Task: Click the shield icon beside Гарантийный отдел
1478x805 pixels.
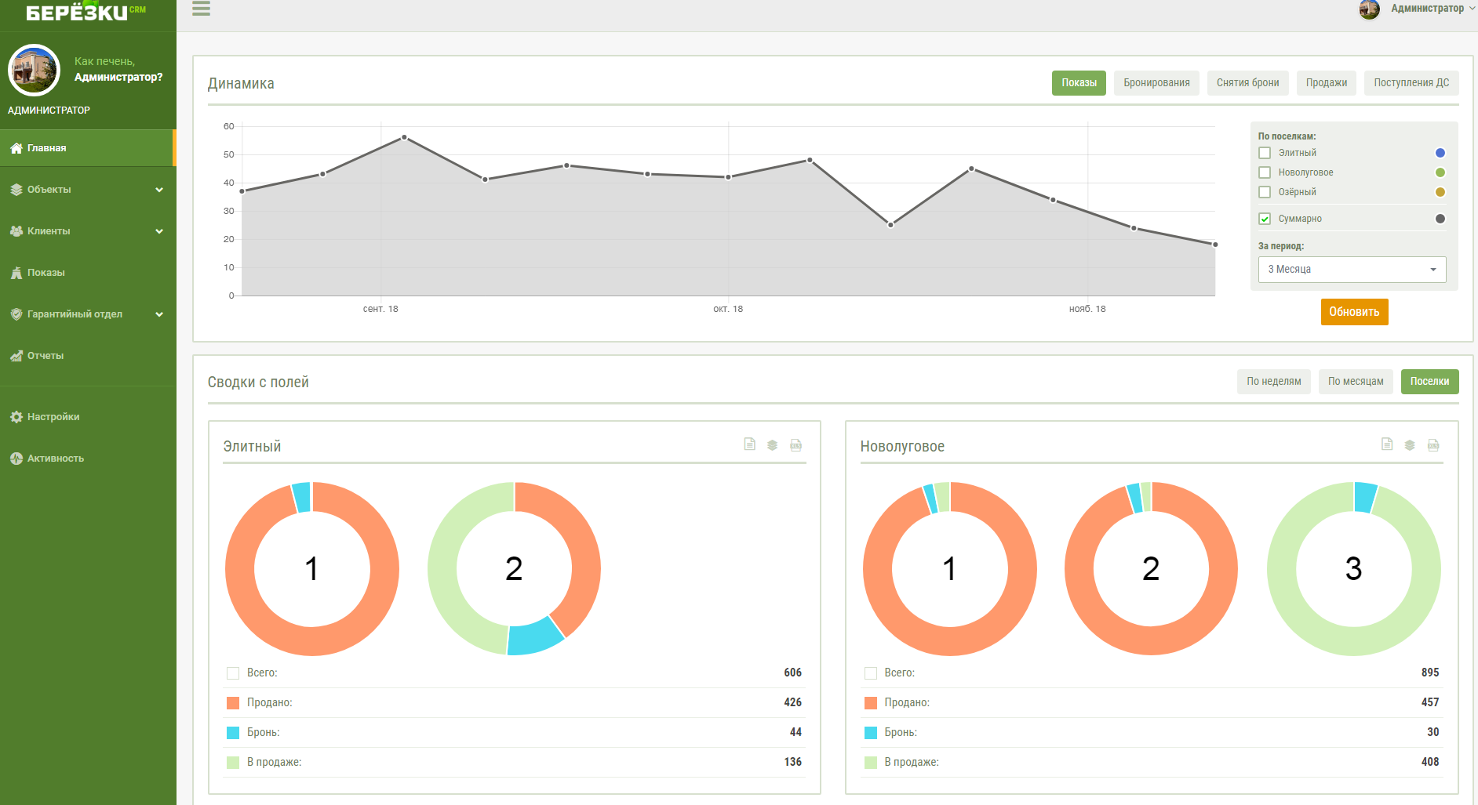Action: (16, 314)
